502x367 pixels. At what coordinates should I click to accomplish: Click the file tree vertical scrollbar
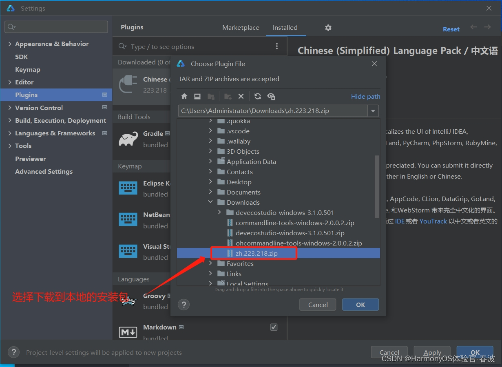377,186
